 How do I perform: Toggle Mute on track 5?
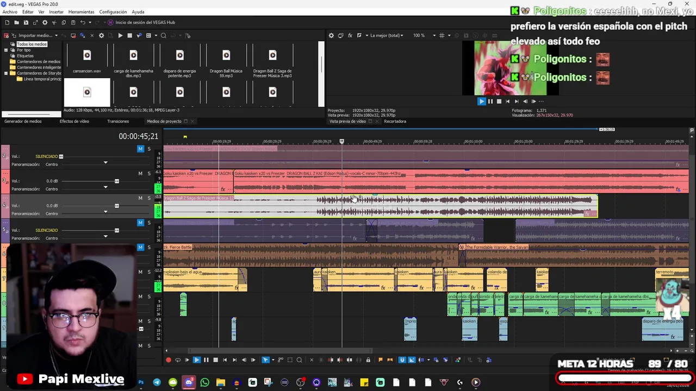click(140, 222)
